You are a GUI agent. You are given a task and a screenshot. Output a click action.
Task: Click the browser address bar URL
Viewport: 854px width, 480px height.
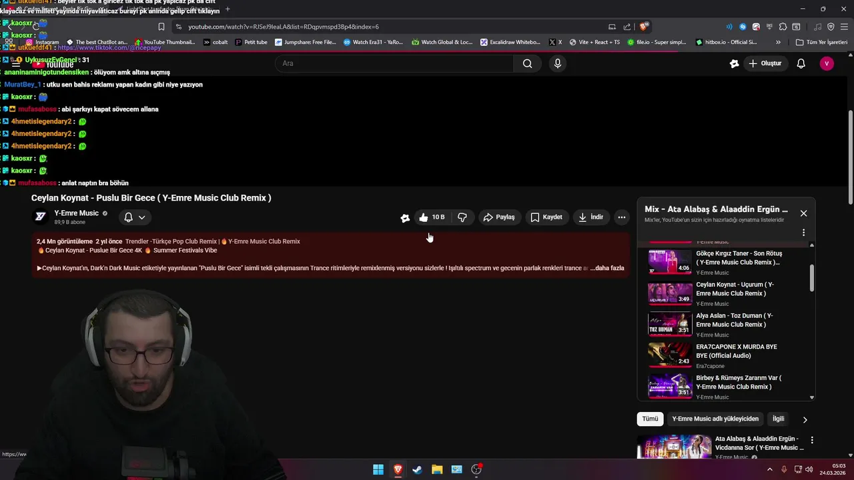coord(284,27)
